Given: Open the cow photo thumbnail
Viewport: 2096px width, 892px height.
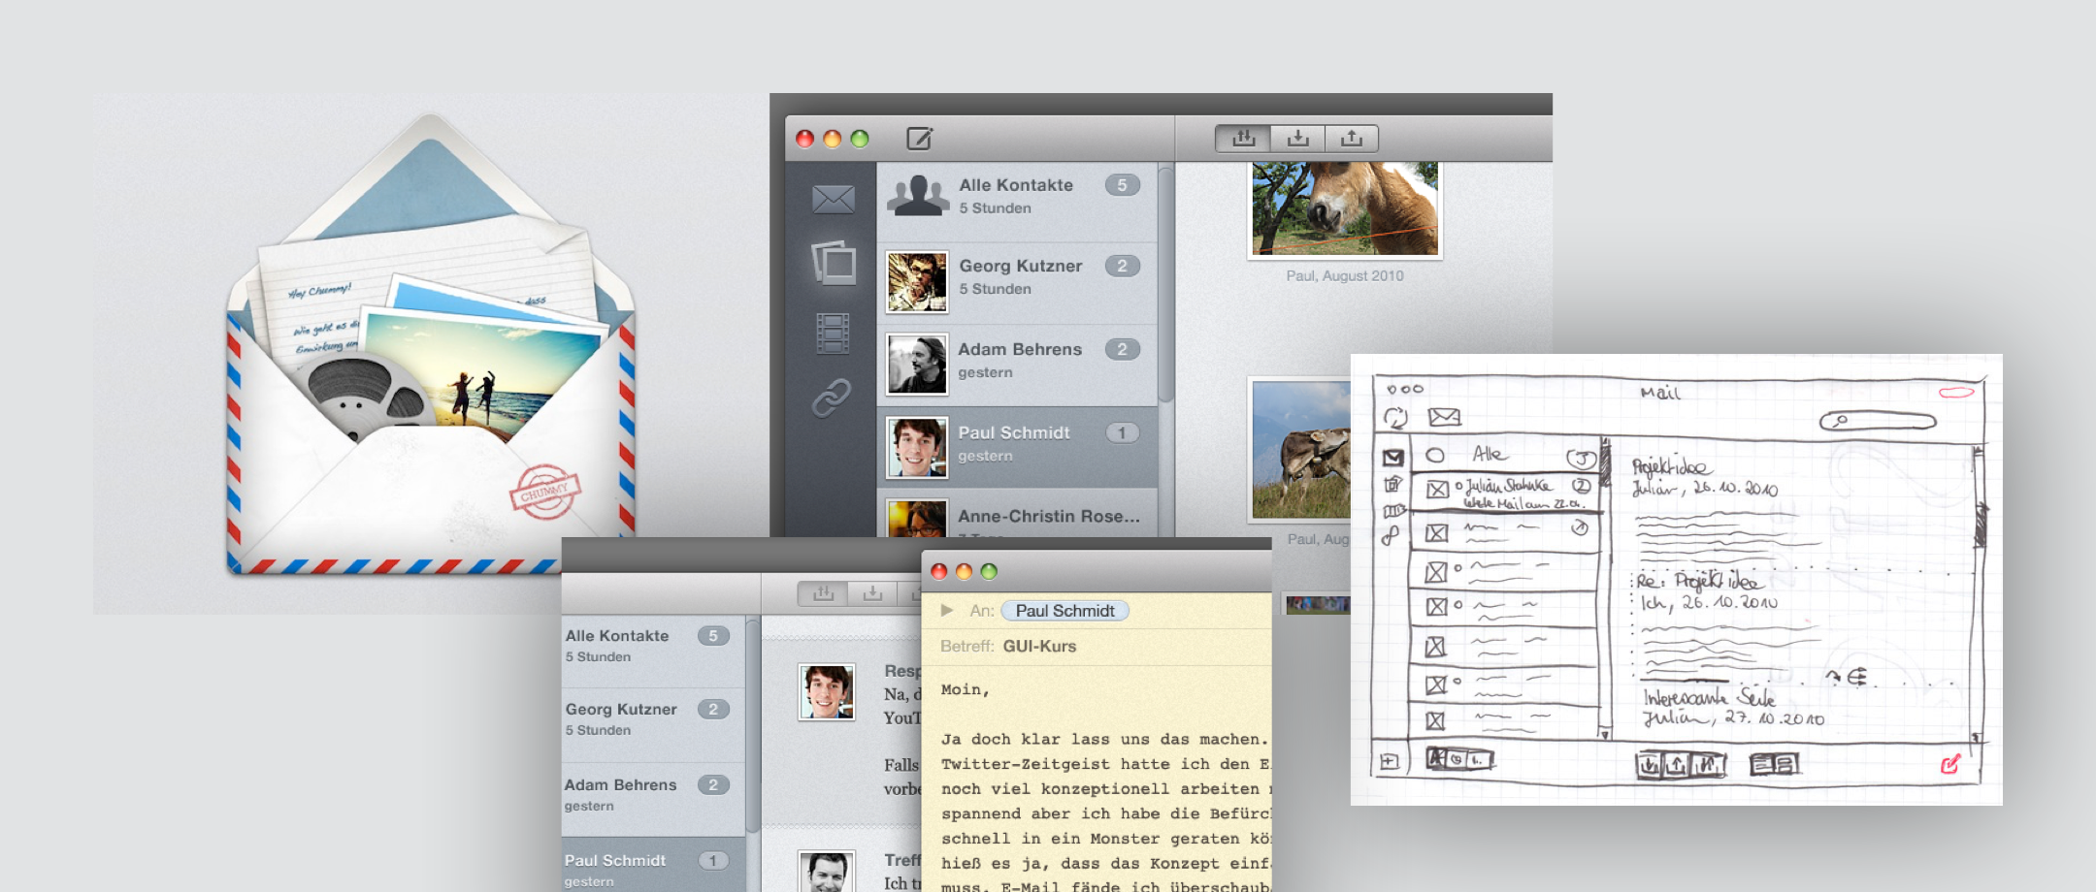Looking at the screenshot, I should click(x=1300, y=449).
